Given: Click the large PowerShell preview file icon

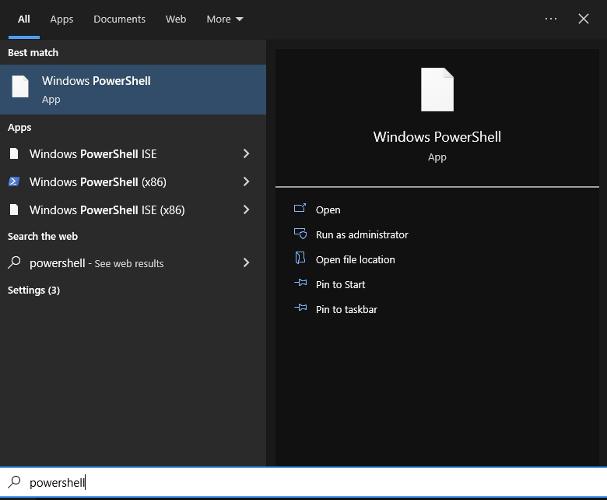Looking at the screenshot, I should click(x=437, y=90).
